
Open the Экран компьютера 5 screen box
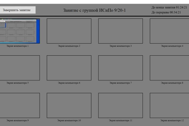point(20,68)
